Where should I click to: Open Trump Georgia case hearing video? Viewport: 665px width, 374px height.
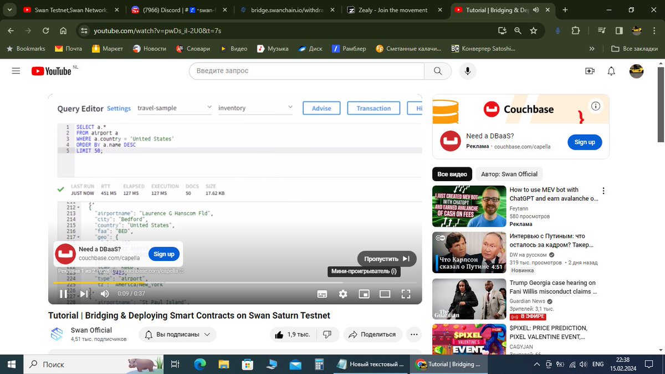[x=554, y=287]
